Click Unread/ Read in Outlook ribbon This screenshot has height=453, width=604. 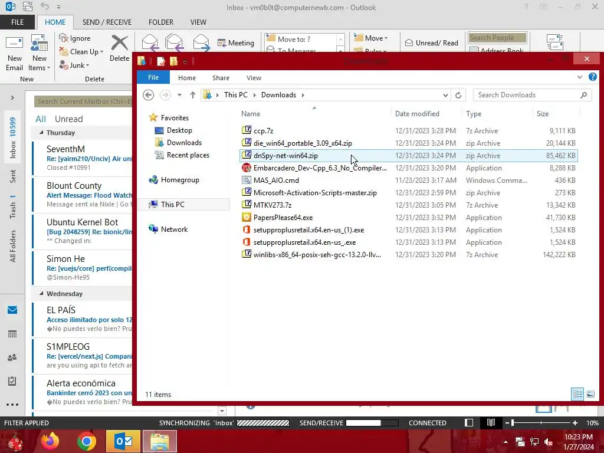point(432,42)
